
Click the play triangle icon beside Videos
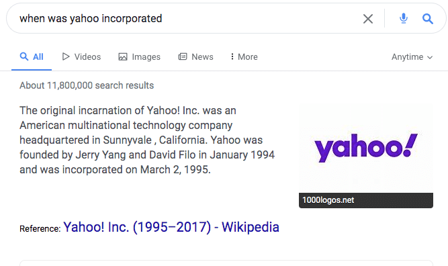click(66, 56)
